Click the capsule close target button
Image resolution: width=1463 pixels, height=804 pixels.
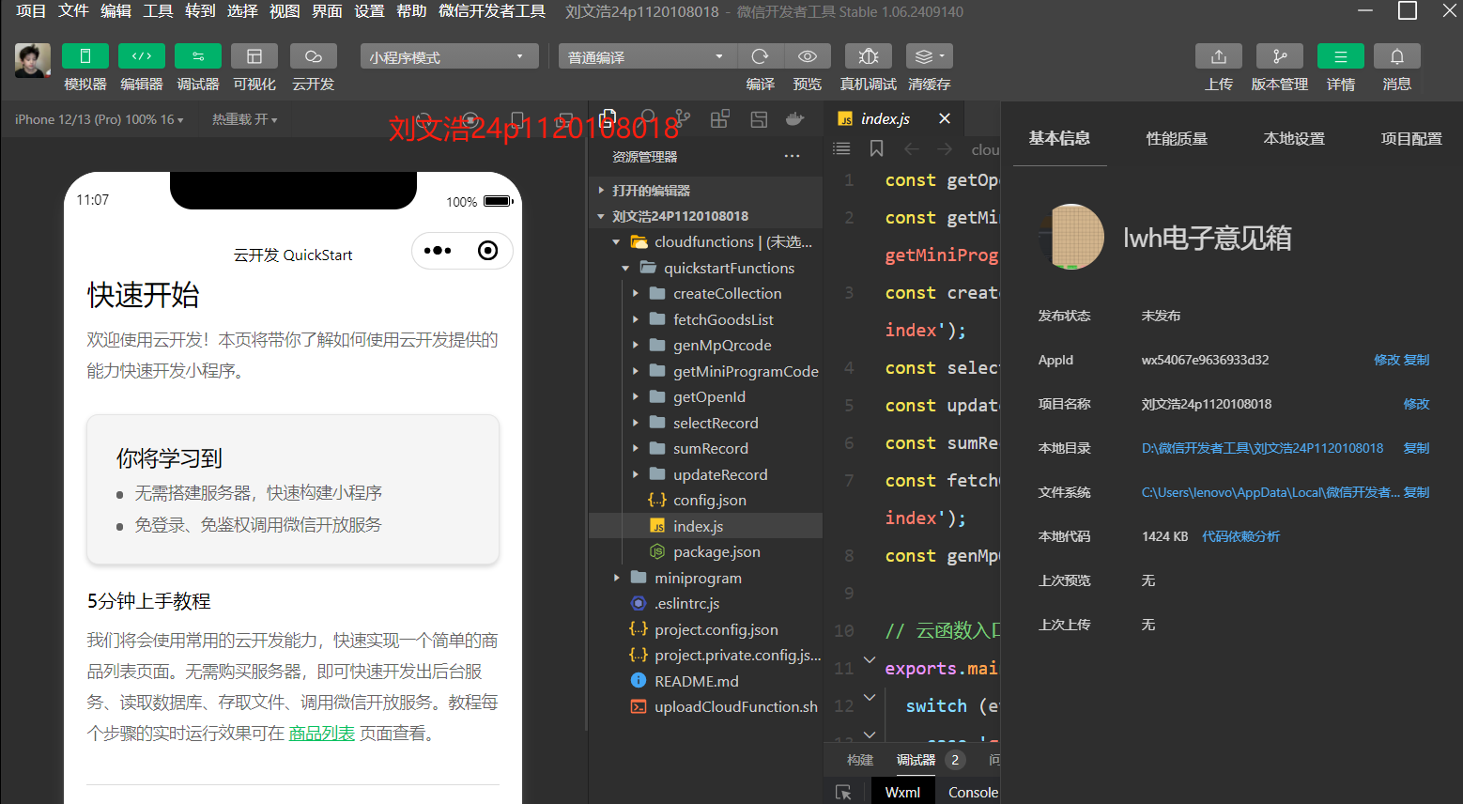click(x=487, y=251)
